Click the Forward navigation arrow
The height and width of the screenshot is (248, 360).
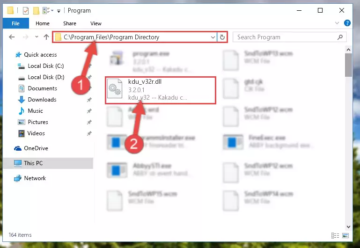25,37
